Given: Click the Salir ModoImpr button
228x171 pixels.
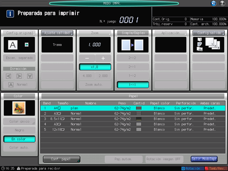Looking at the screenshot, I should click(204, 159).
